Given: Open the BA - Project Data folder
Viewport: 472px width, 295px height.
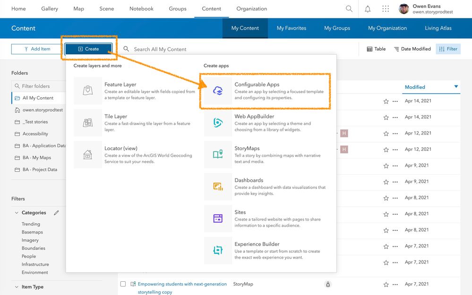Looking at the screenshot, I should point(40,169).
